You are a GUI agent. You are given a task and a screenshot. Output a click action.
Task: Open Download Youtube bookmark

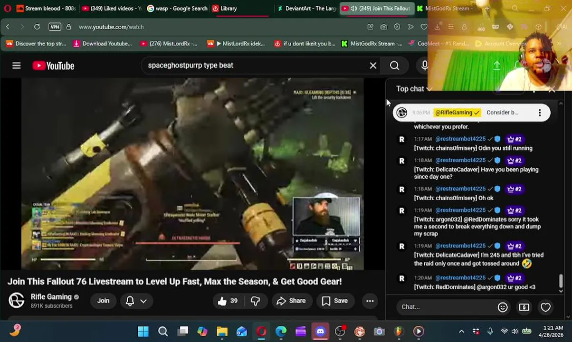[x=102, y=44]
